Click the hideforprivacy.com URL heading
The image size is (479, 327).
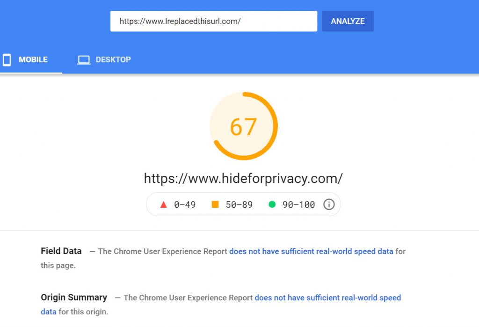click(243, 178)
